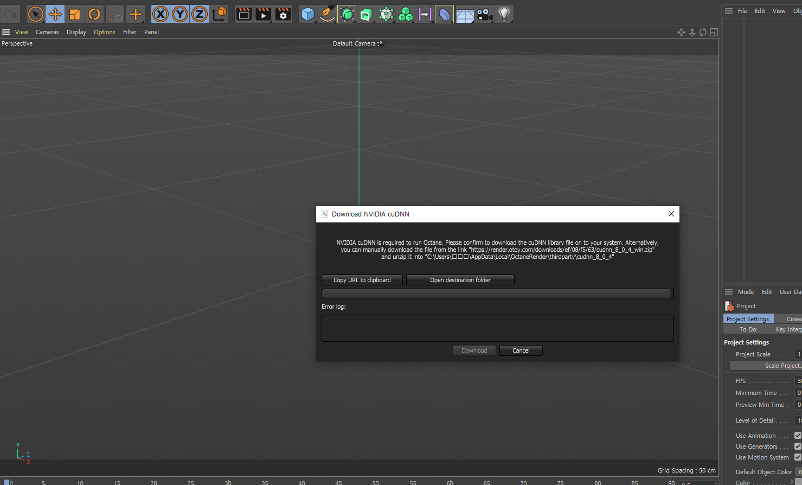Open the viewport Display menu
This screenshot has width=802, height=485.
[76, 32]
